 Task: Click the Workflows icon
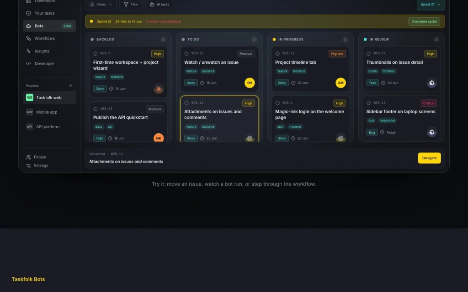[28, 38]
